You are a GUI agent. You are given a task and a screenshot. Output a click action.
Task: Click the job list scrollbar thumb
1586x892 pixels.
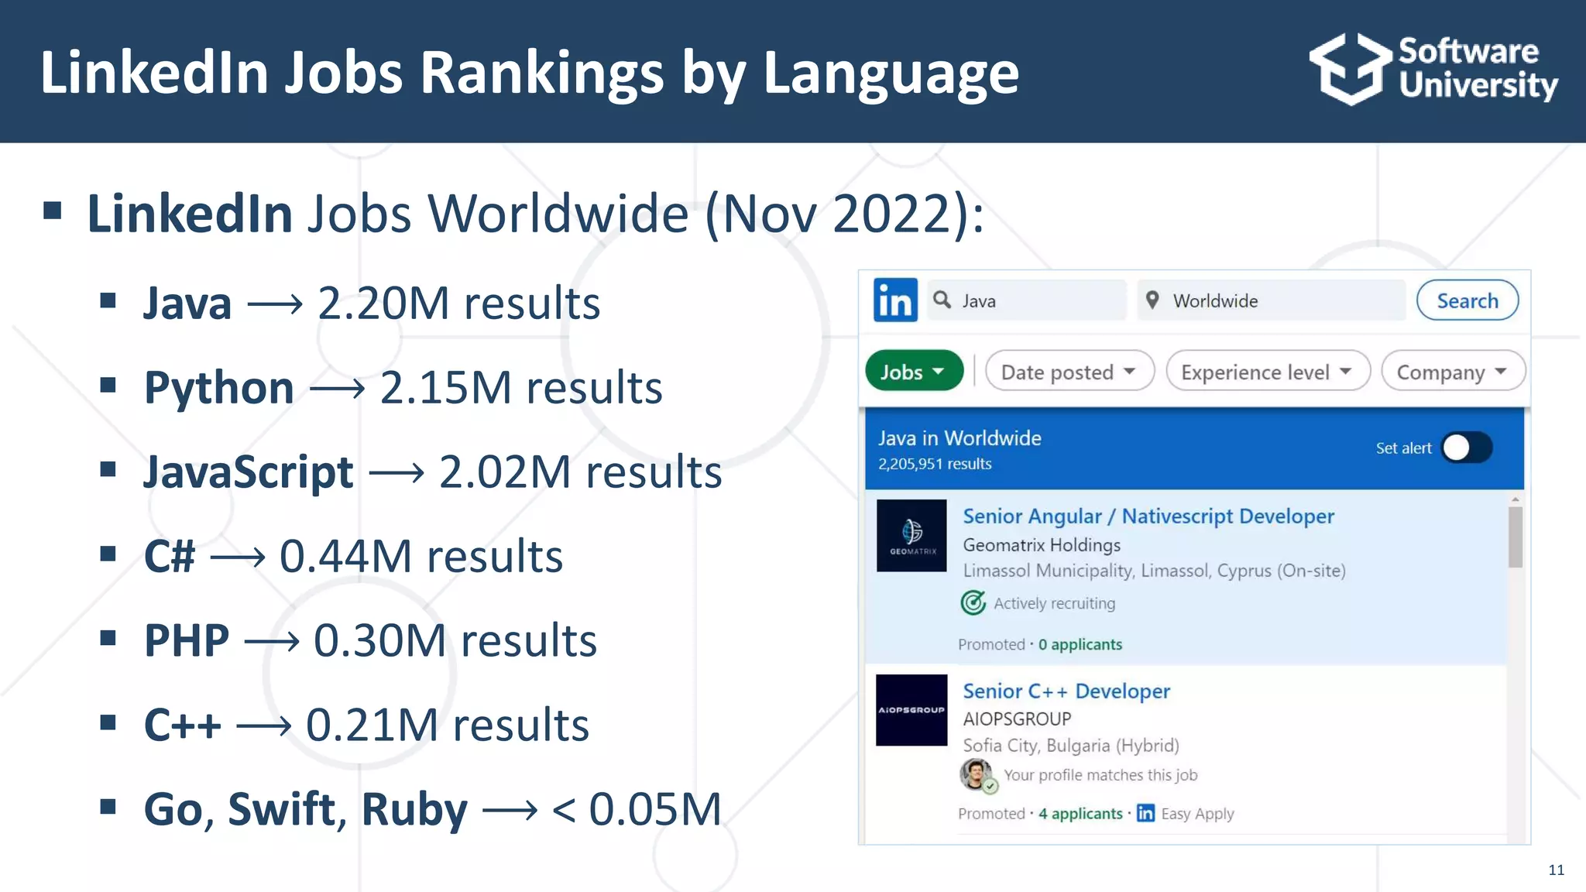[1516, 537]
